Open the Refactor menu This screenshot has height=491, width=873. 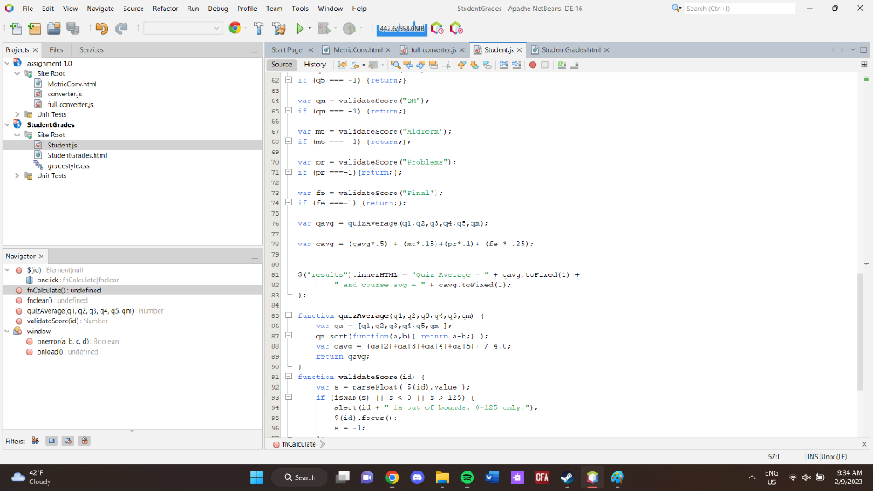pyautogui.click(x=165, y=9)
